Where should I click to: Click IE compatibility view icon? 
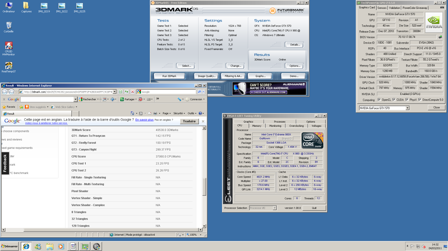tap(120, 92)
